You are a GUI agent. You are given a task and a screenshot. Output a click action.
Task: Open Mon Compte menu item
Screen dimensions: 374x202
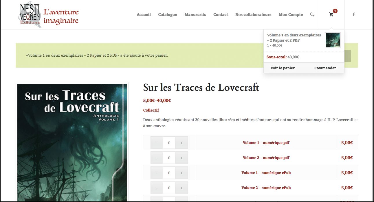pos(291,14)
